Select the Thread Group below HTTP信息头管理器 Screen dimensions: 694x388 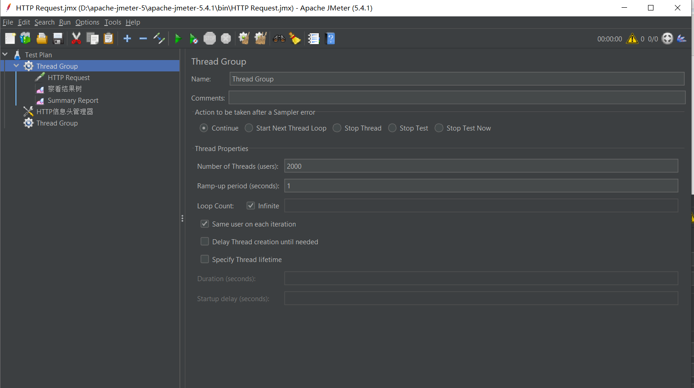point(57,123)
